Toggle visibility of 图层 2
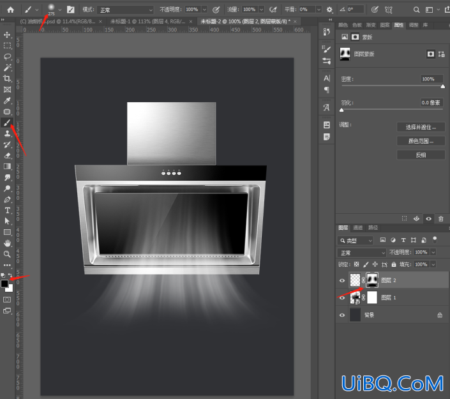The height and width of the screenshot is (399, 450). click(x=342, y=280)
